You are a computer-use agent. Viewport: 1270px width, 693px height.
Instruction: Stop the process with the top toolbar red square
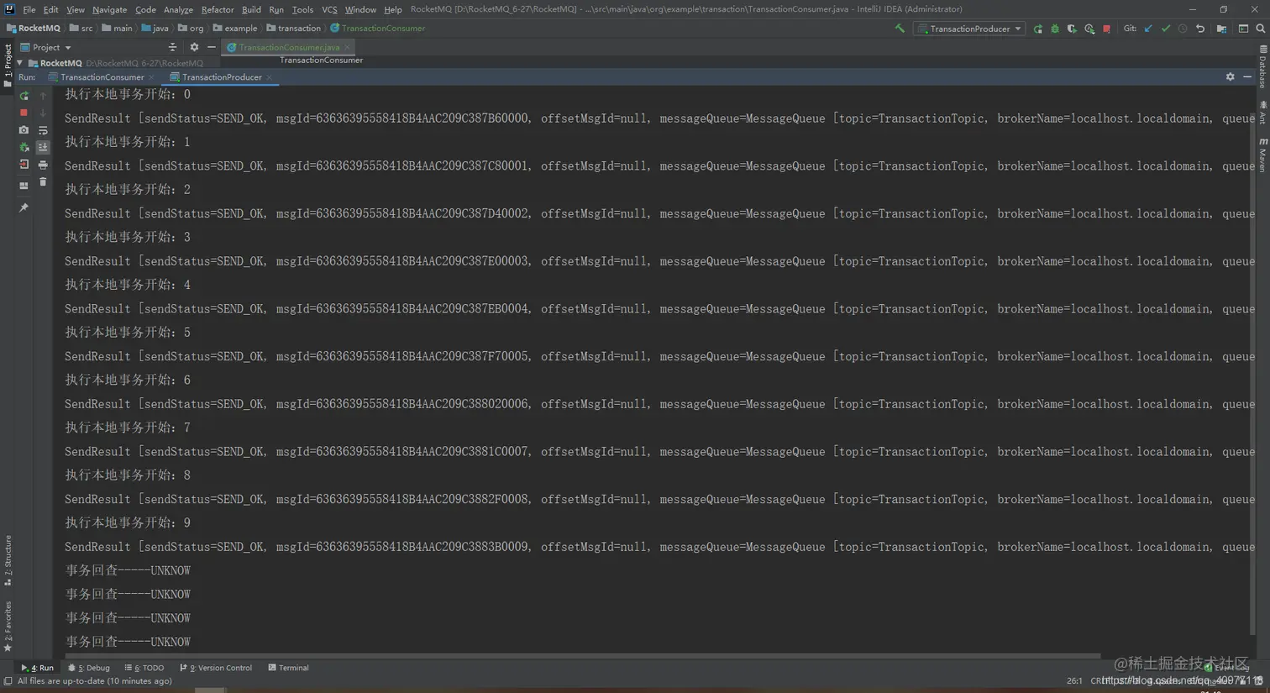pos(1106,29)
